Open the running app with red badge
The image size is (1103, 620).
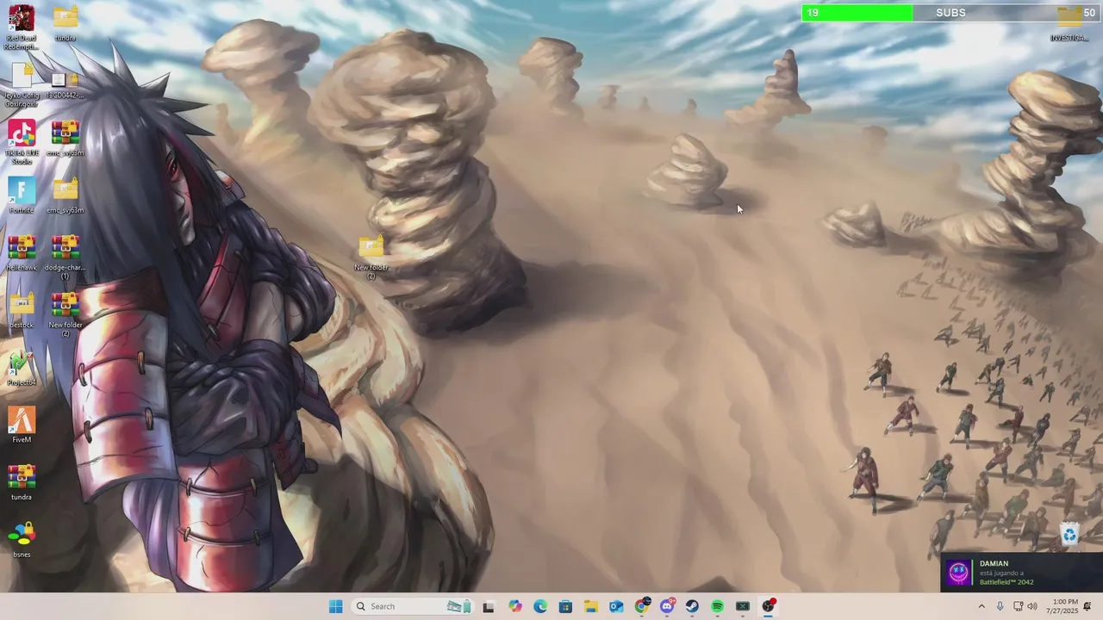(768, 606)
